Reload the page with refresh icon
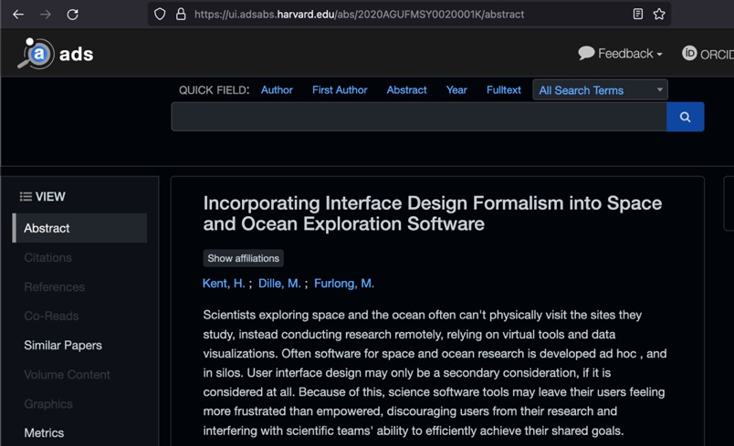 pyautogui.click(x=72, y=15)
